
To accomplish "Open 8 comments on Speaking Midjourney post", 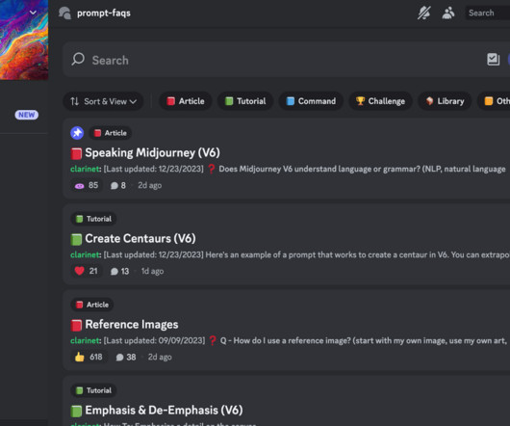I will 118,185.
